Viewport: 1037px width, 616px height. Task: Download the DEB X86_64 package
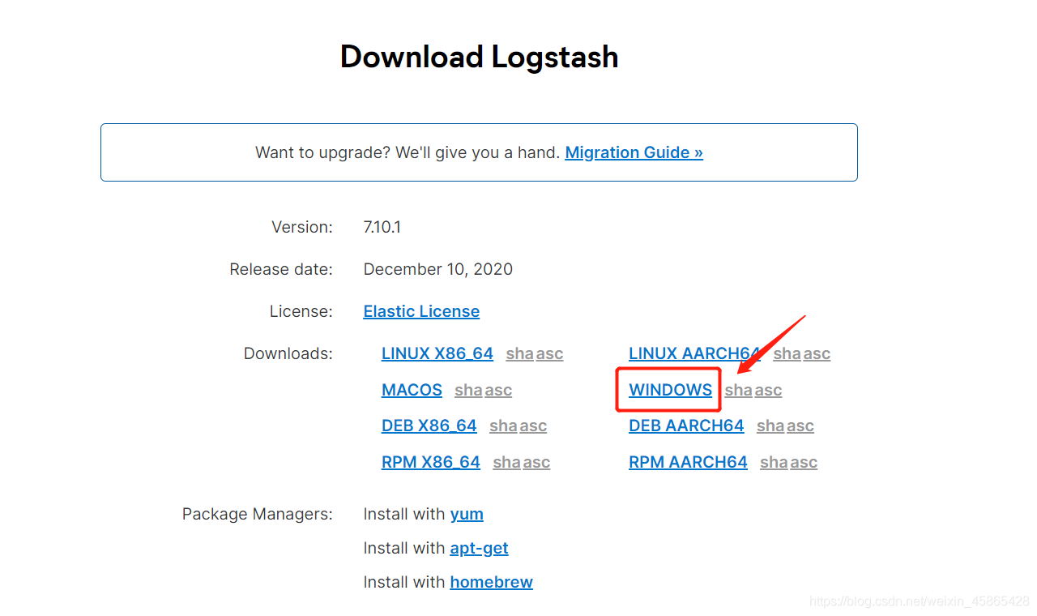click(429, 426)
